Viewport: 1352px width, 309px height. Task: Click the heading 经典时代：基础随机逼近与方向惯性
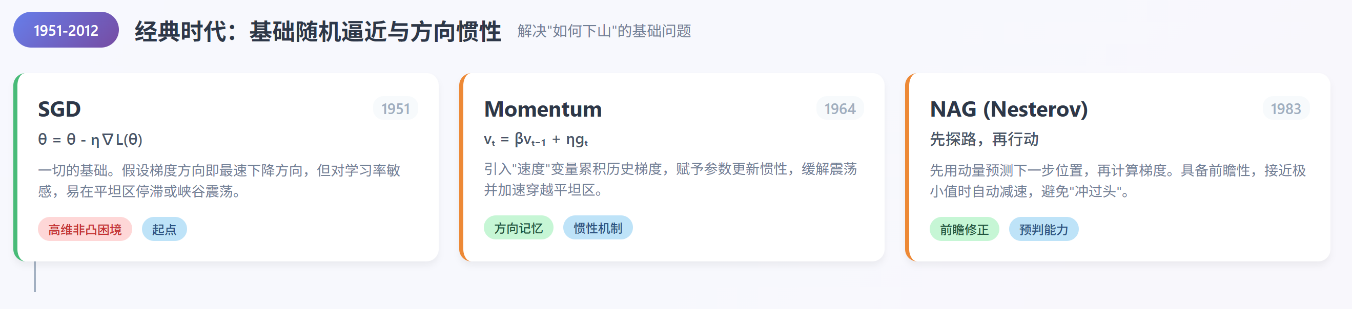(x=318, y=31)
